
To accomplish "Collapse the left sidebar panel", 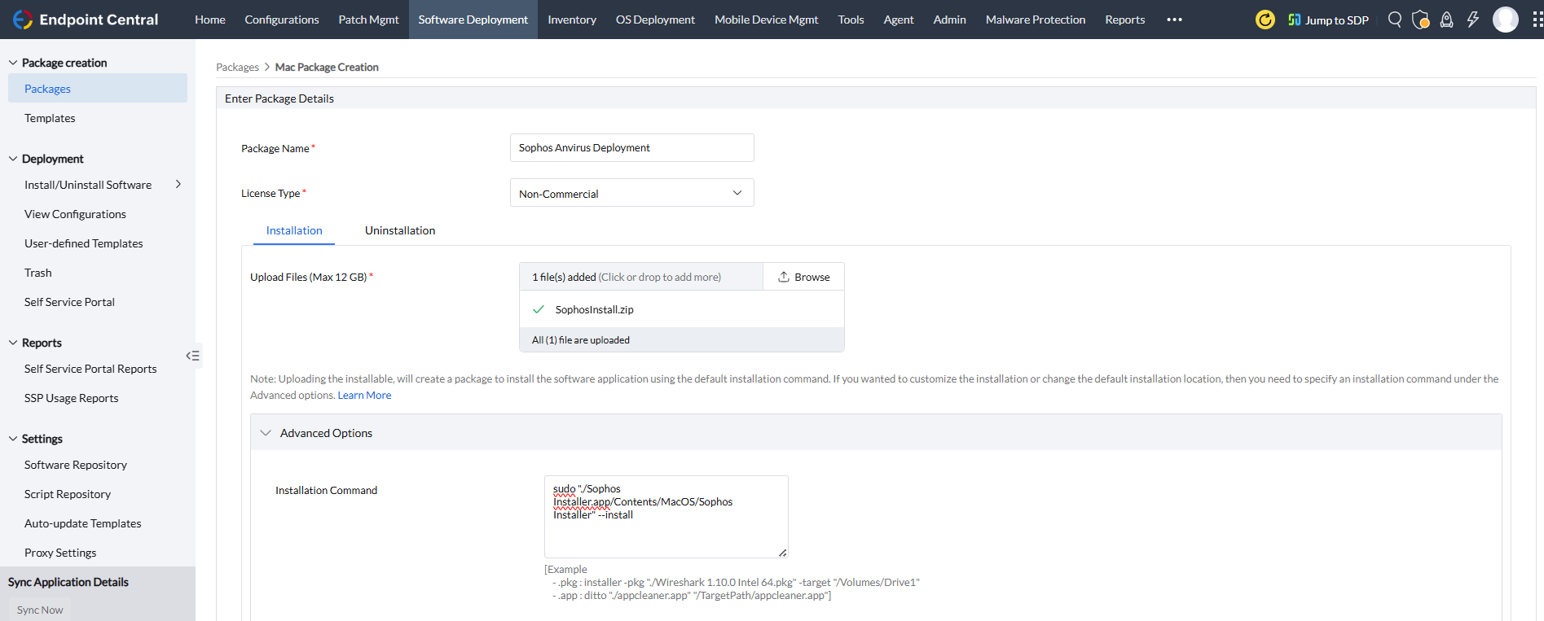I will coord(193,356).
